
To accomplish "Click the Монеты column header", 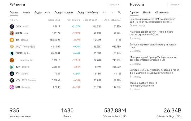I will pos(14,20).
